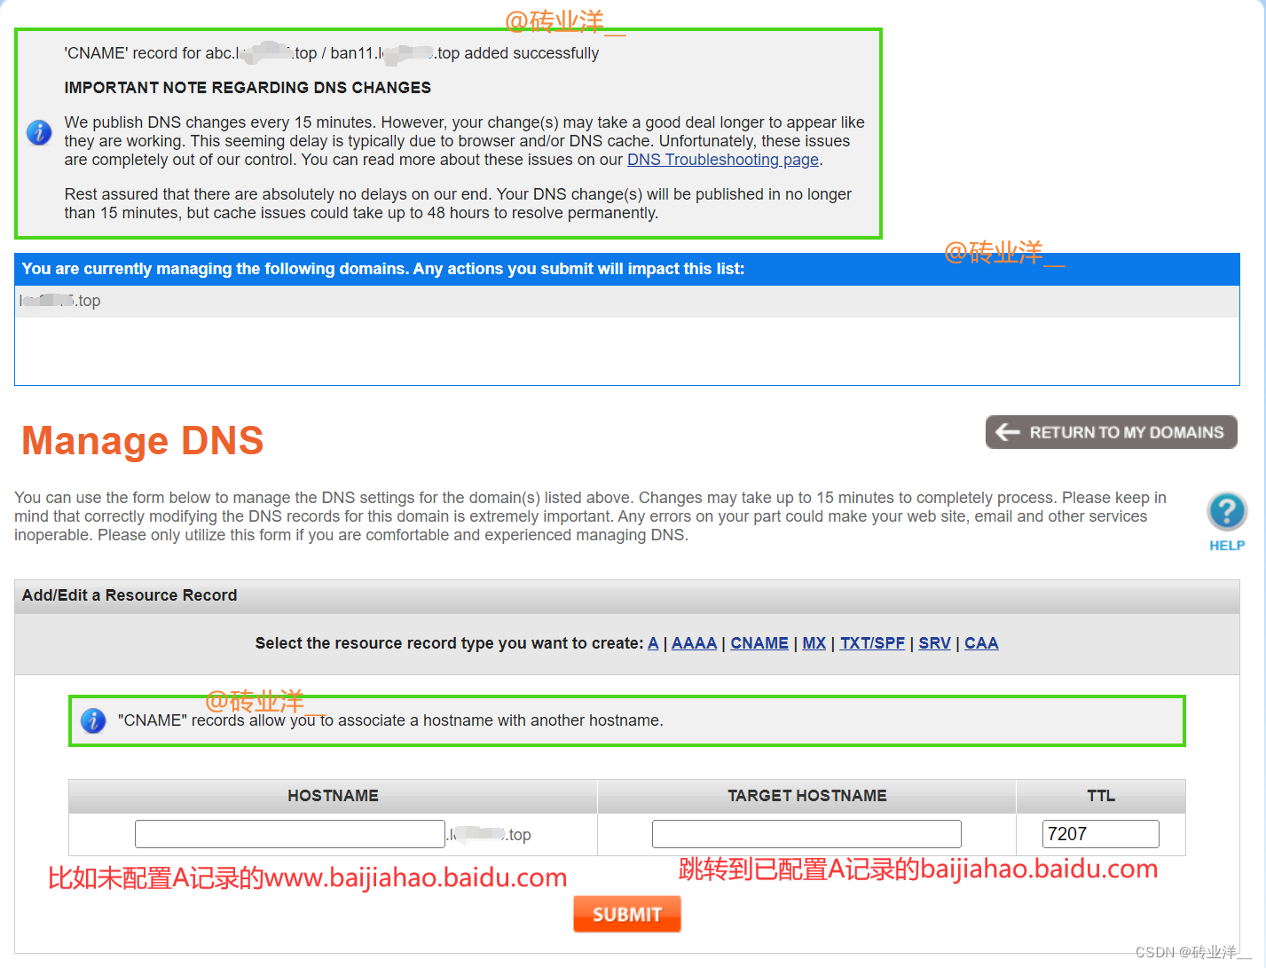Click Return To My Domains button
Image resolution: width=1266 pixels, height=968 pixels.
[1111, 432]
